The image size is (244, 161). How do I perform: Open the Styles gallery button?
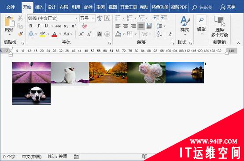[185, 26]
